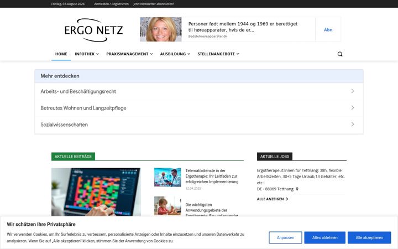398x249 pixels.
Task: Click Alles ablehnen cookie button
Action: click(324, 237)
